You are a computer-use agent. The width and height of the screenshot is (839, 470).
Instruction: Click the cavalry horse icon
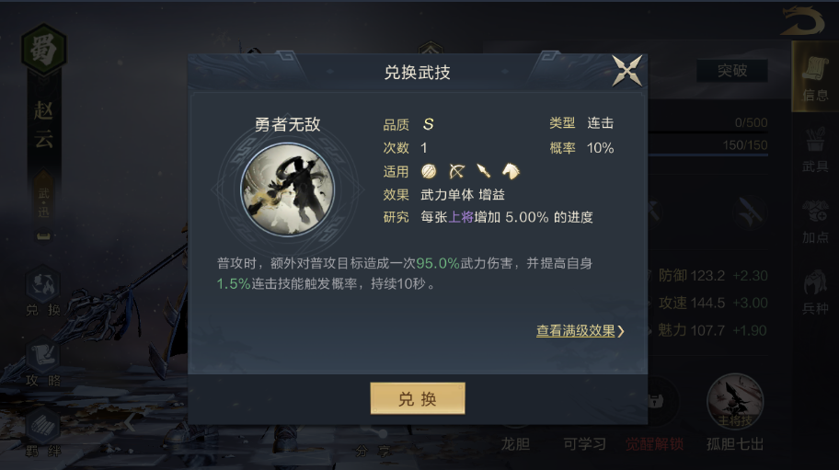511,171
